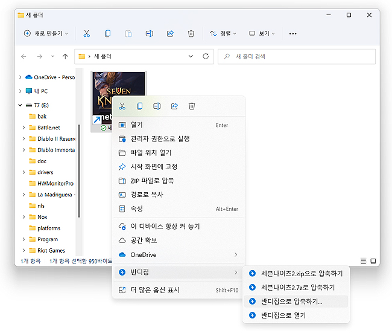Open the 새로 만들기 dropdown

click(x=46, y=34)
